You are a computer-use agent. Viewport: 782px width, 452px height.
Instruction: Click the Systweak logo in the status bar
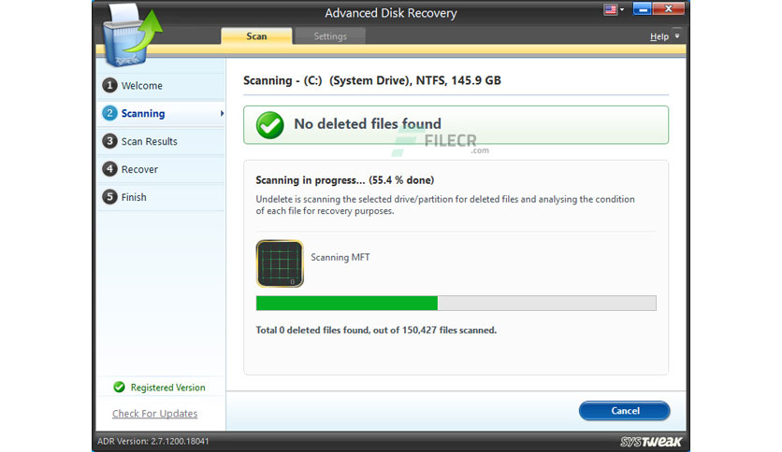(651, 441)
